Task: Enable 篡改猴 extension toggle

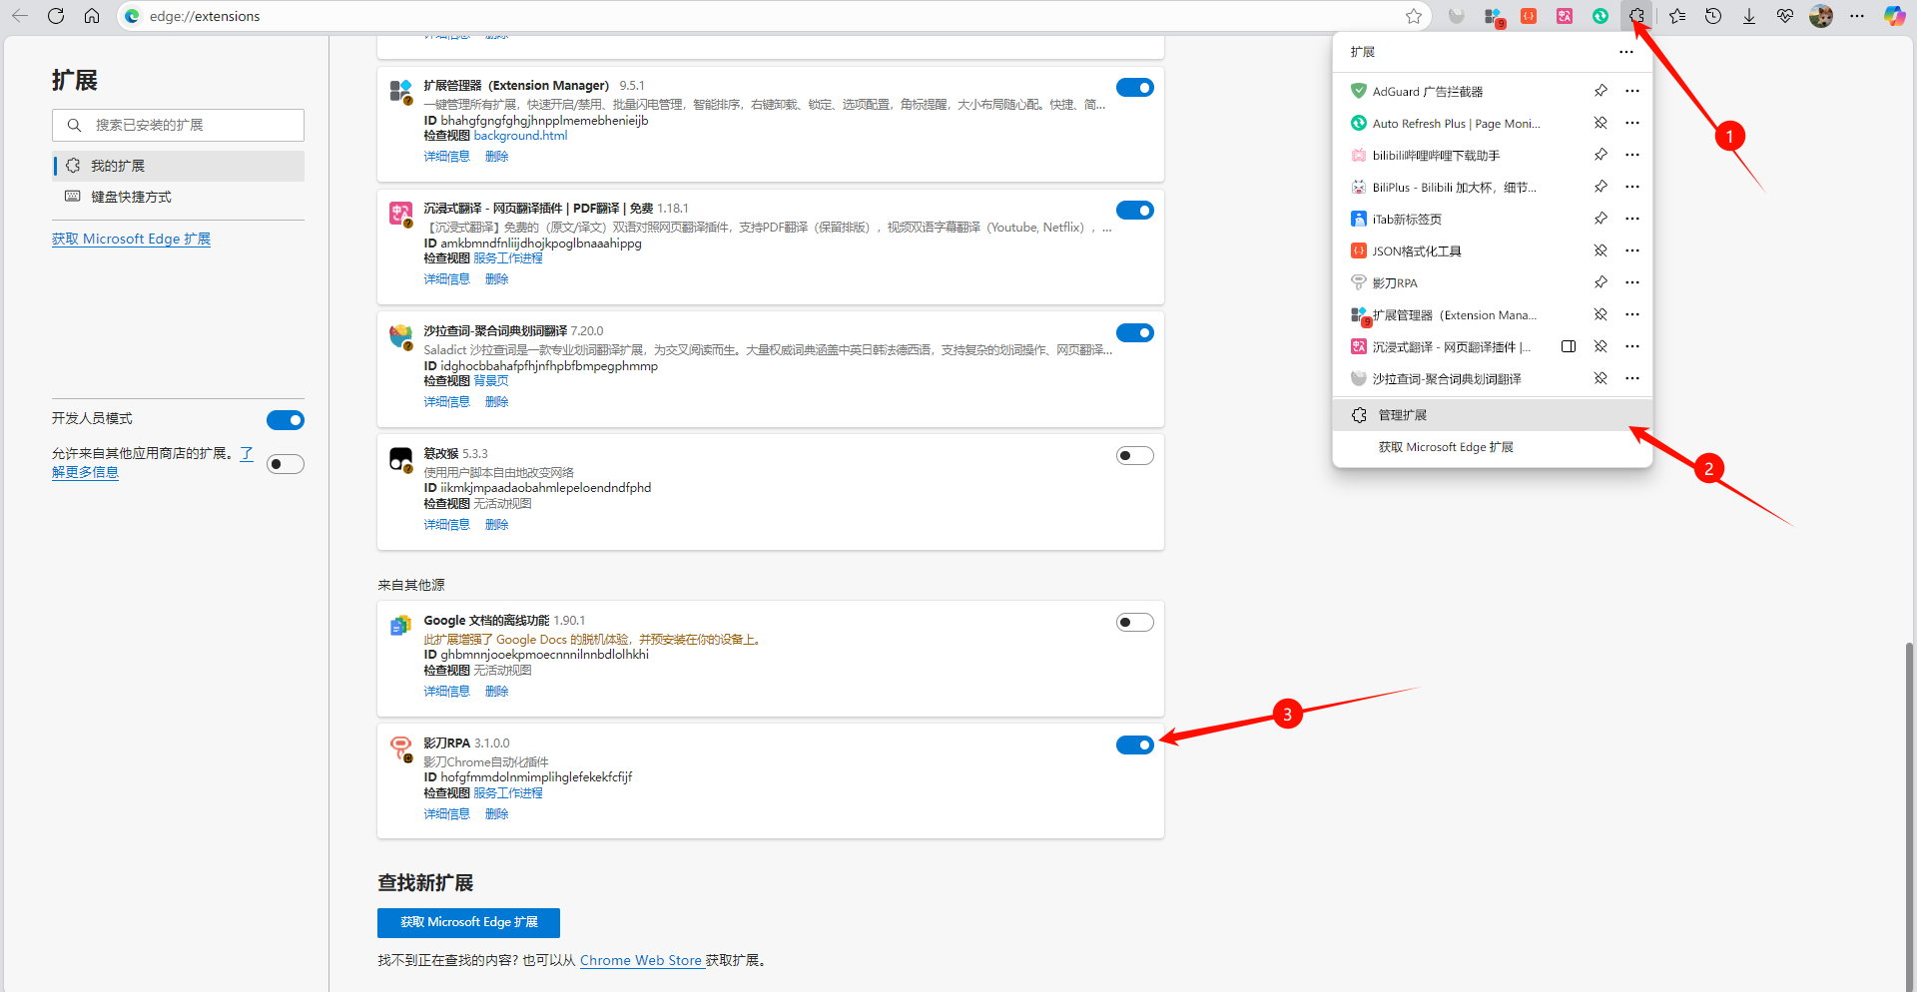Action: (x=1135, y=456)
